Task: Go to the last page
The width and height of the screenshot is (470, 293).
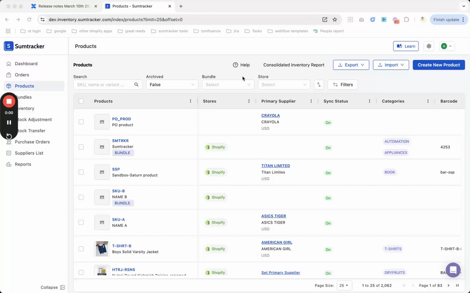Action: coord(457,285)
